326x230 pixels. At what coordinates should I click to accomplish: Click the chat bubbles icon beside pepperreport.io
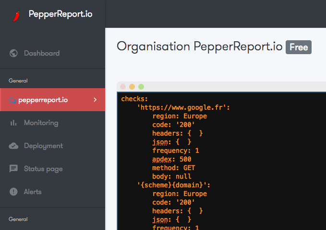pyautogui.click(x=12, y=100)
